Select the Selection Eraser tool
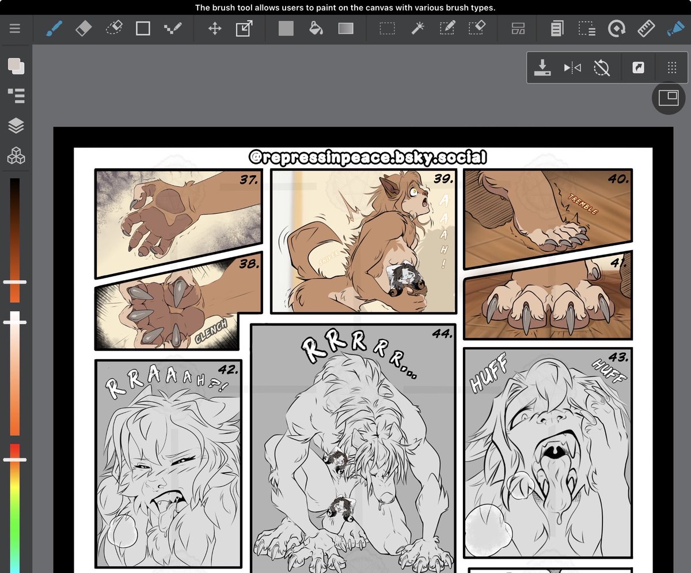 click(x=477, y=28)
